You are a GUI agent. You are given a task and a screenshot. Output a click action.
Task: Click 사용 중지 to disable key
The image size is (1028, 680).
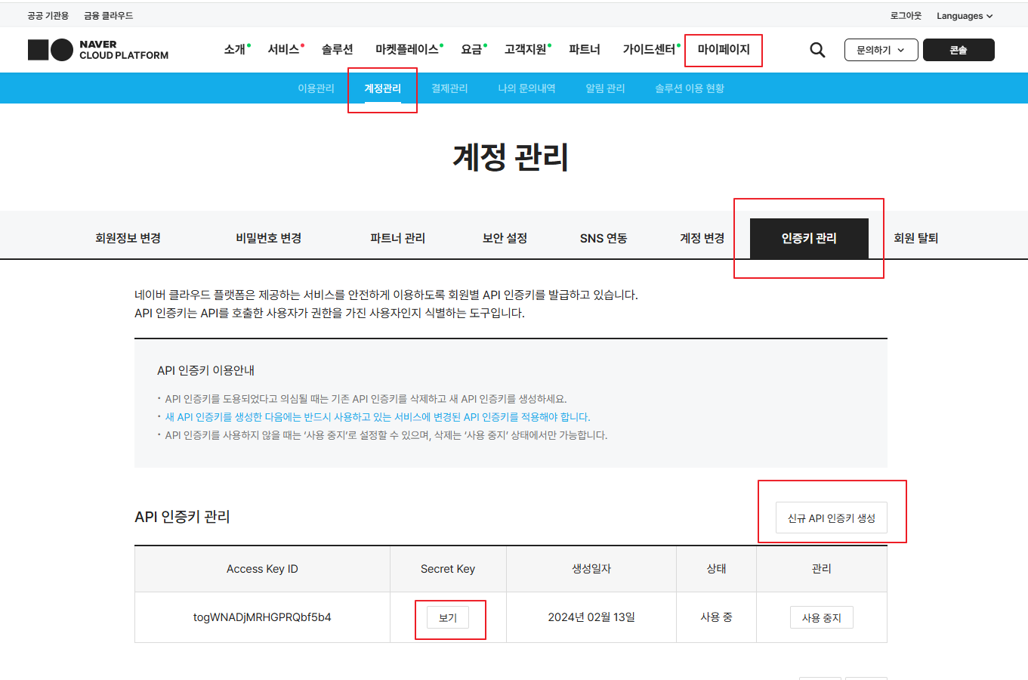(x=821, y=617)
